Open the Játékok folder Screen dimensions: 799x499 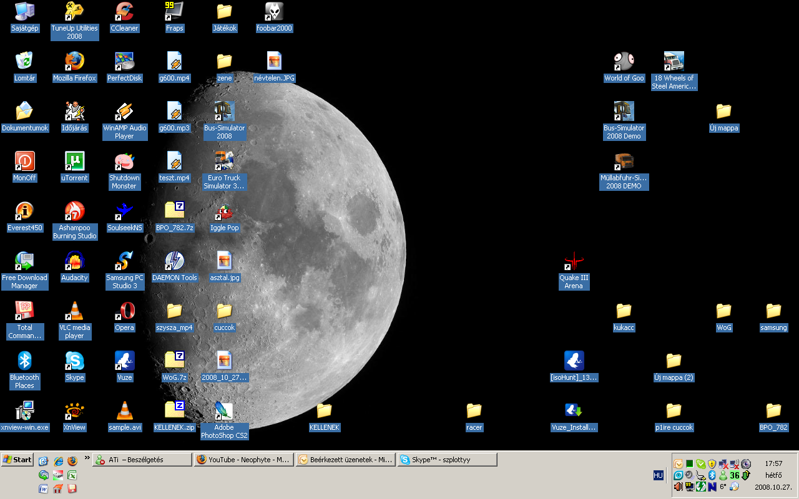pos(224,17)
